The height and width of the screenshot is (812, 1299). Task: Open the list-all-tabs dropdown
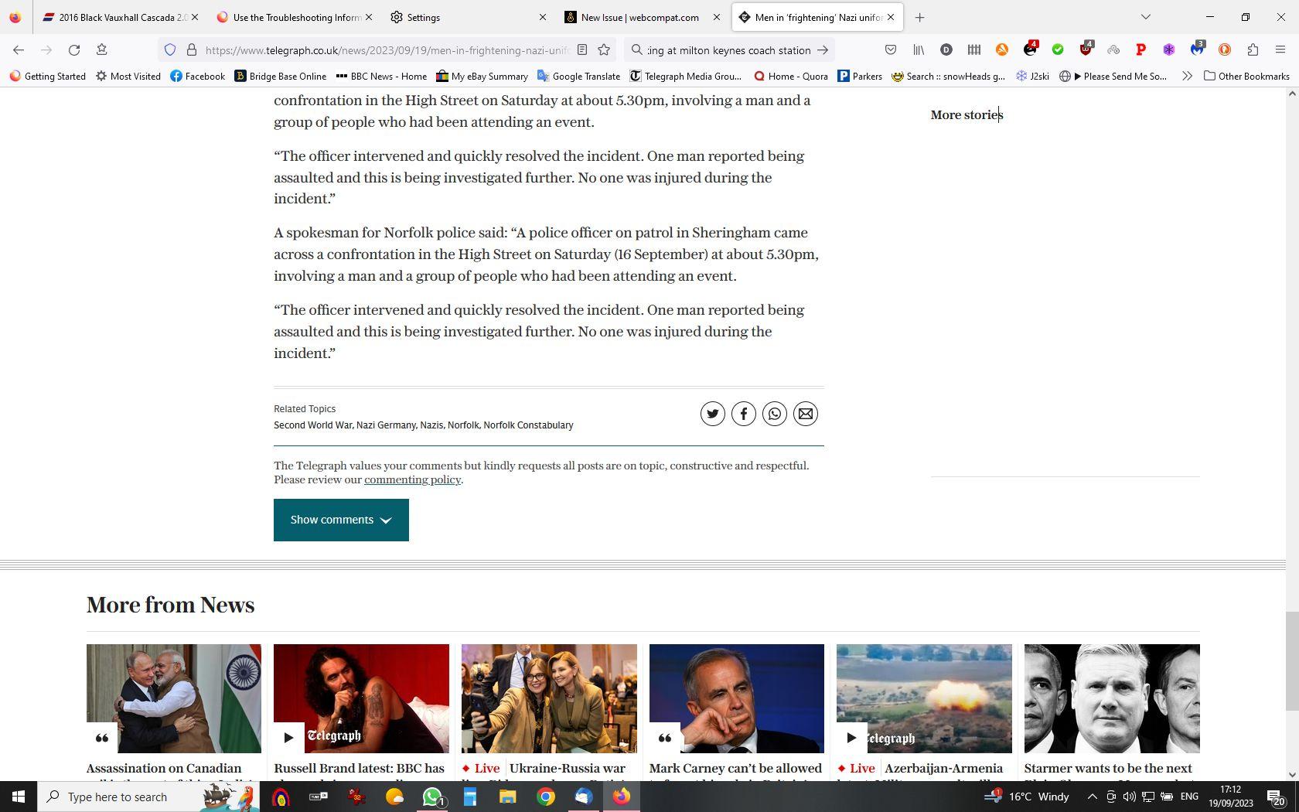pos(1144,17)
